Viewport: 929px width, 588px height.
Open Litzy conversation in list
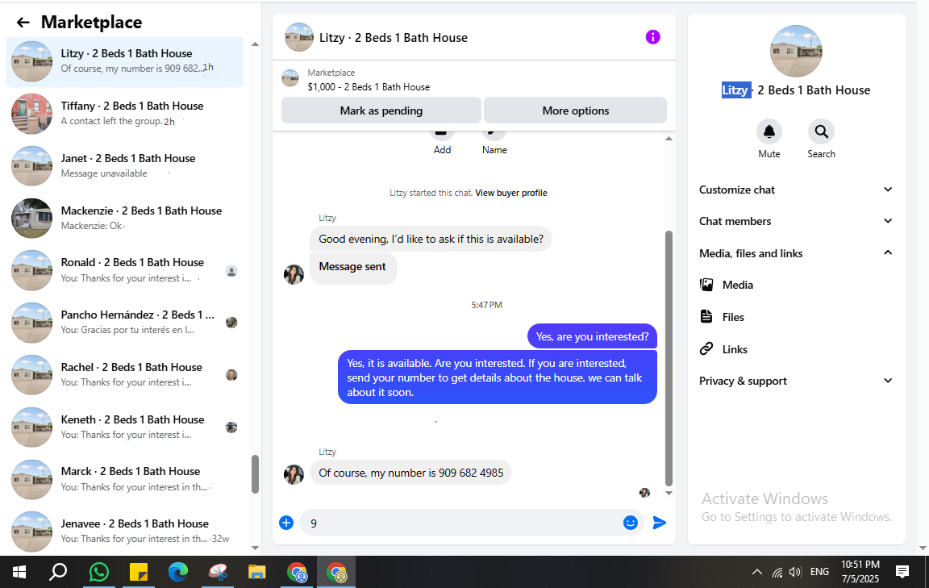click(x=124, y=61)
